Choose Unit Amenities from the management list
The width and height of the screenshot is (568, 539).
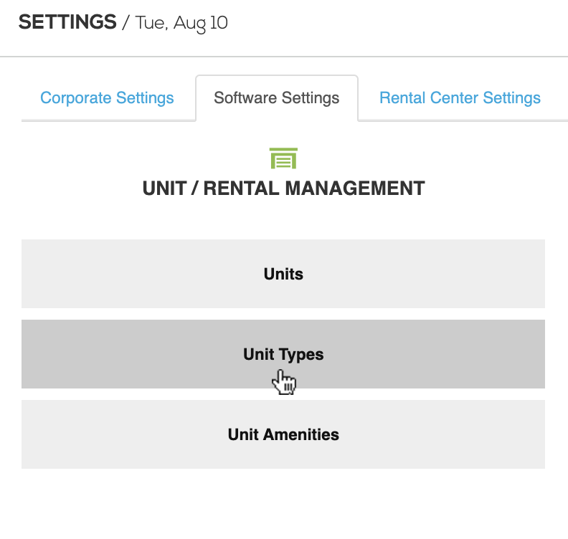(283, 434)
